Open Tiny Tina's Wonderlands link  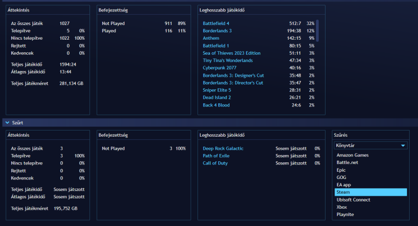227,61
